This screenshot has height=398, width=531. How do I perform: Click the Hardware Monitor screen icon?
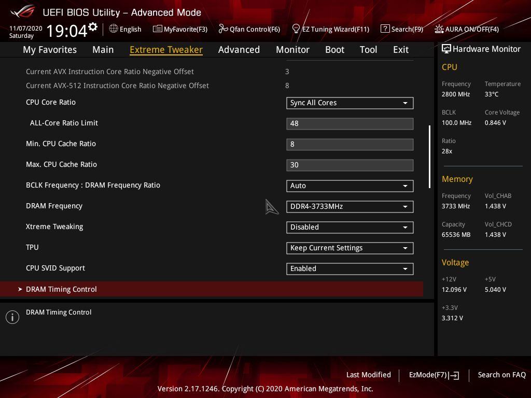click(x=446, y=49)
